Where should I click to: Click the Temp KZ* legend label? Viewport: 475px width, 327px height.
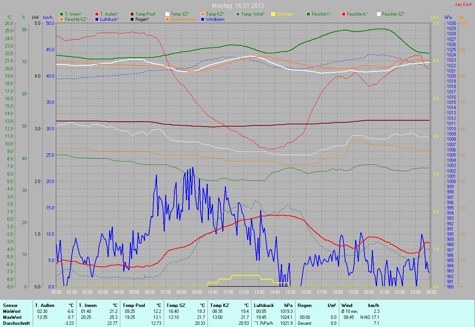coord(215,14)
